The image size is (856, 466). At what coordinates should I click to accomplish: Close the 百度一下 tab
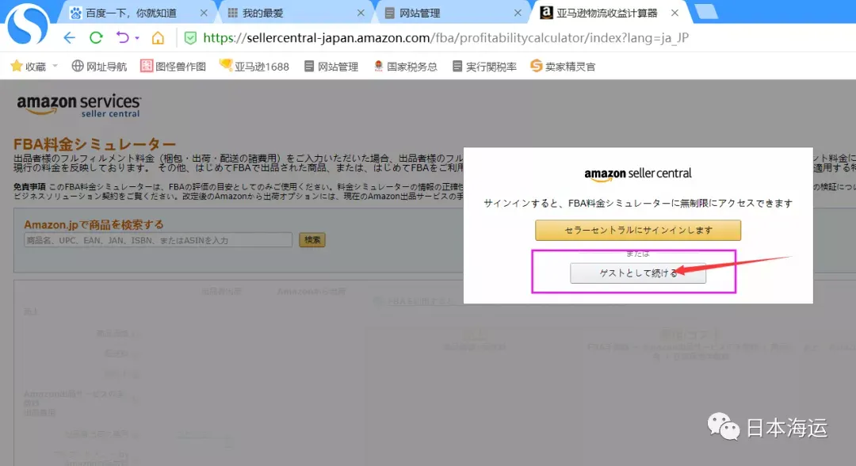pos(204,13)
